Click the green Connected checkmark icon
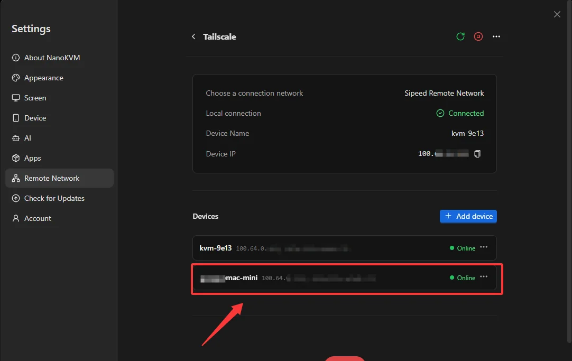 pyautogui.click(x=440, y=113)
